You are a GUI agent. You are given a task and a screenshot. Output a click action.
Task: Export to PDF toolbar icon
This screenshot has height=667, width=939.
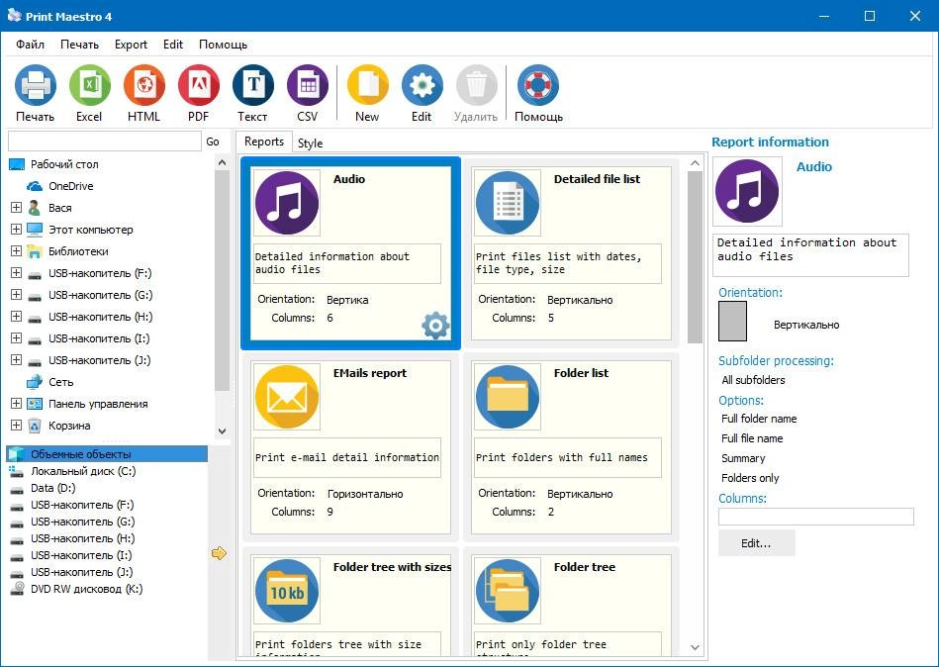[199, 86]
